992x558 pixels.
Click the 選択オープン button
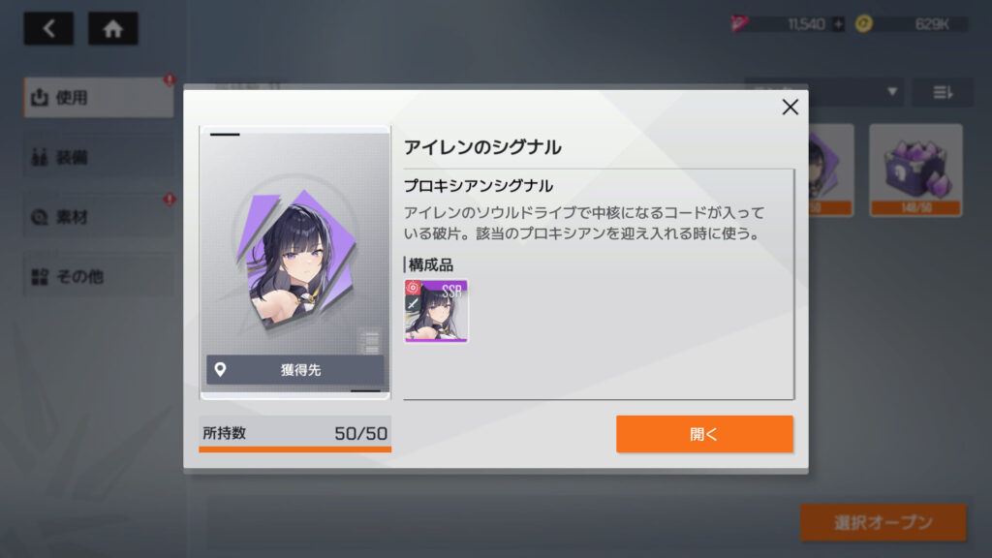click(883, 522)
